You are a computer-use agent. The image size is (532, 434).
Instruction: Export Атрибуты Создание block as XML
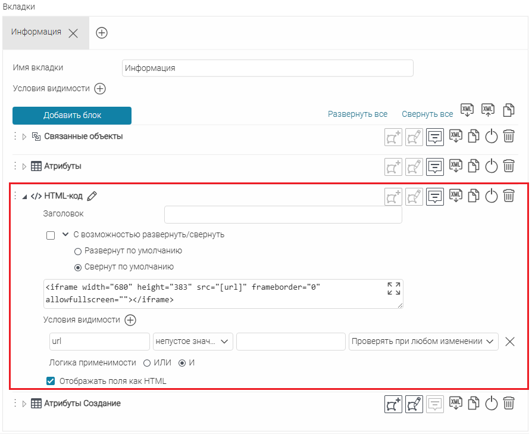pyautogui.click(x=455, y=404)
